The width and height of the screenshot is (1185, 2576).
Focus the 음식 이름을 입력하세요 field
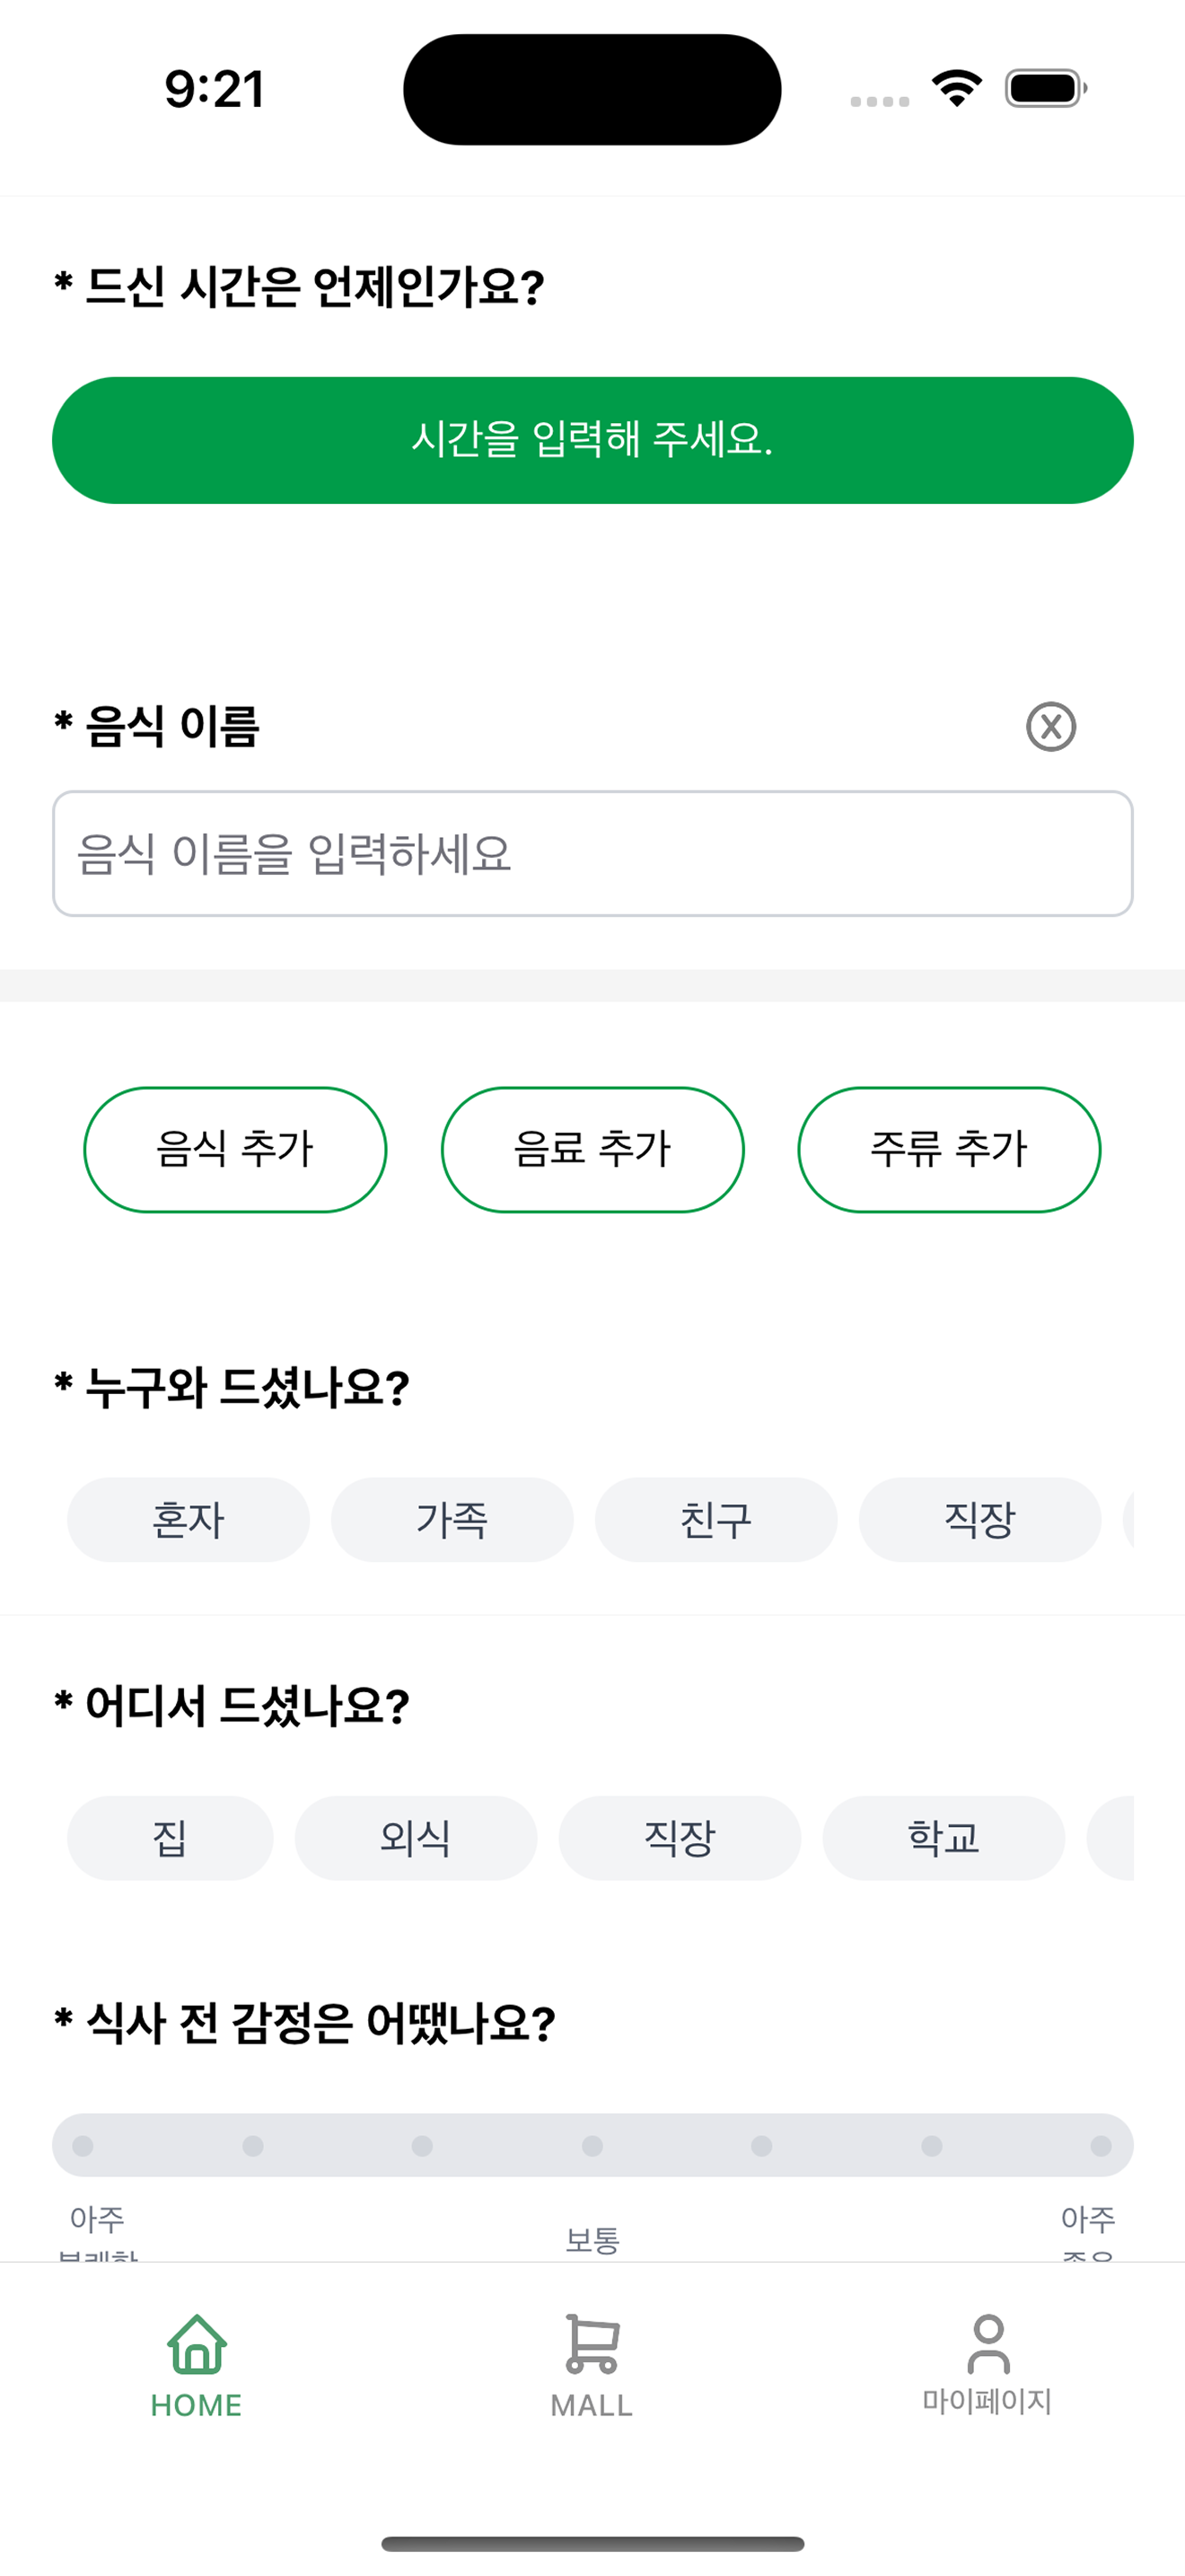pos(592,854)
